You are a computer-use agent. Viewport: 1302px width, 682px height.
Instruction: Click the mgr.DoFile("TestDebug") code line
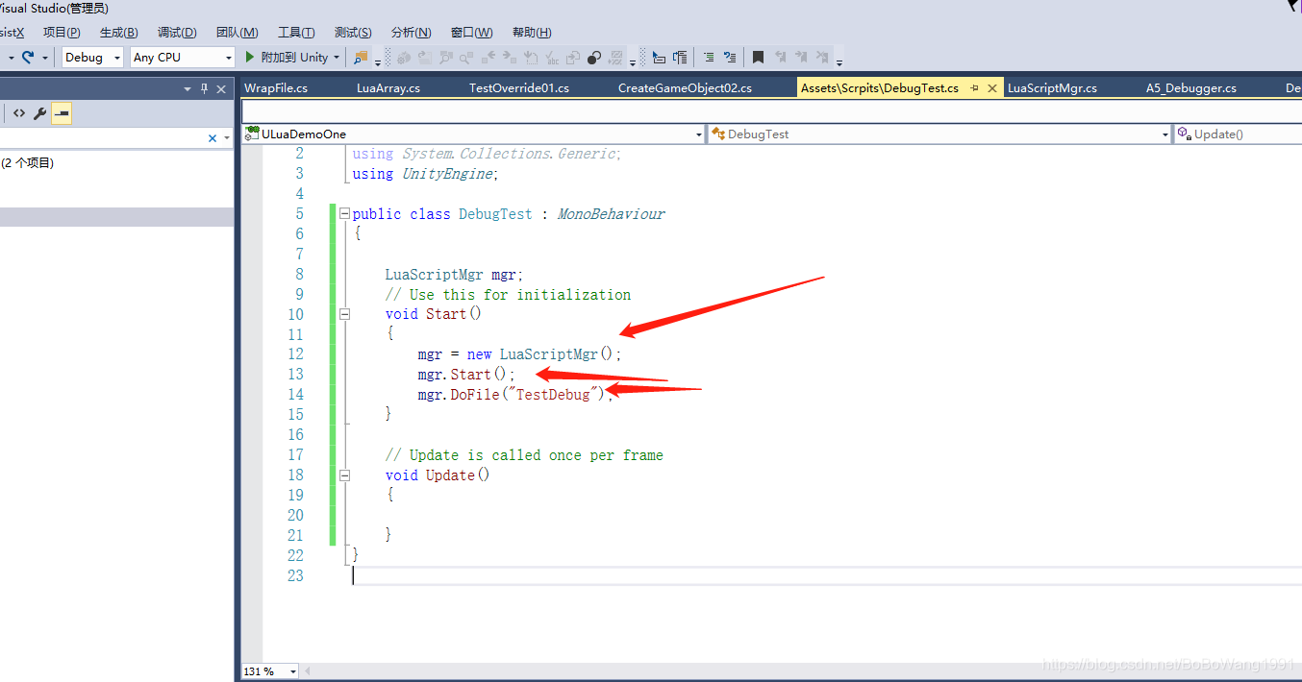tap(514, 395)
